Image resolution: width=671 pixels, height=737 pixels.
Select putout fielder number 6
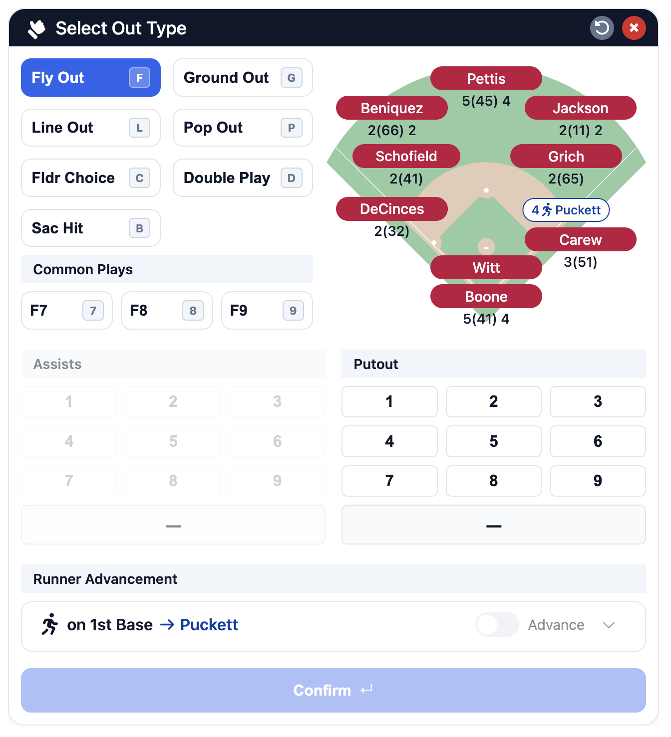click(x=597, y=441)
